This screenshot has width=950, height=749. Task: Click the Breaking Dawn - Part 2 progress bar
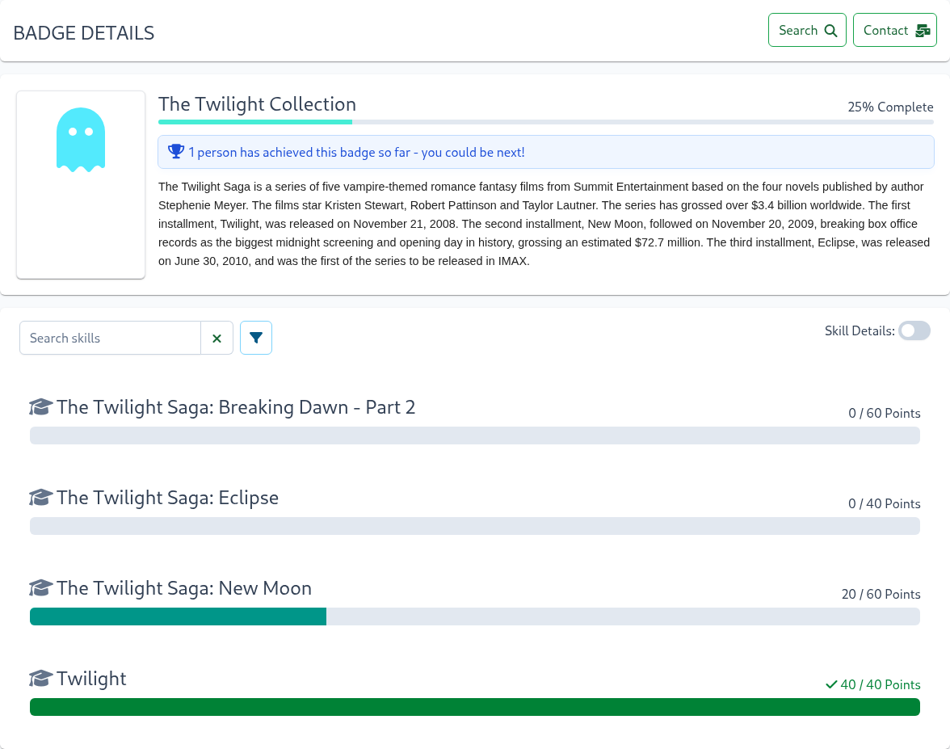point(475,435)
